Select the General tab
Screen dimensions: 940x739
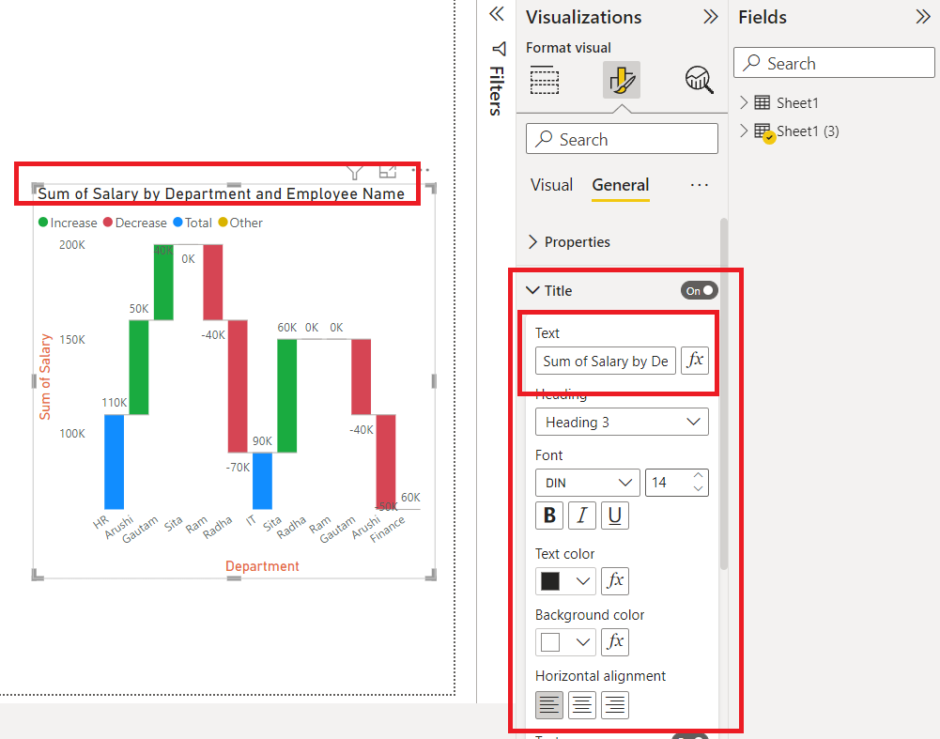(x=620, y=185)
